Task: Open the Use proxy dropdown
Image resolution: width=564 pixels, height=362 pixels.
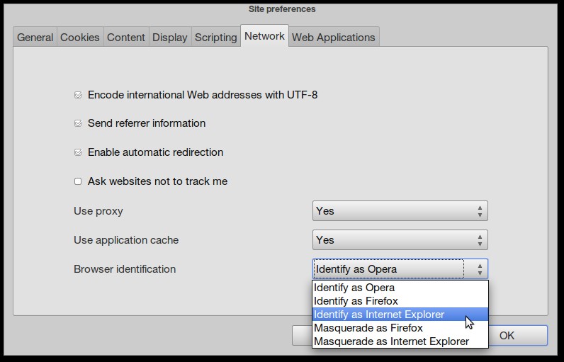Action: pos(400,211)
